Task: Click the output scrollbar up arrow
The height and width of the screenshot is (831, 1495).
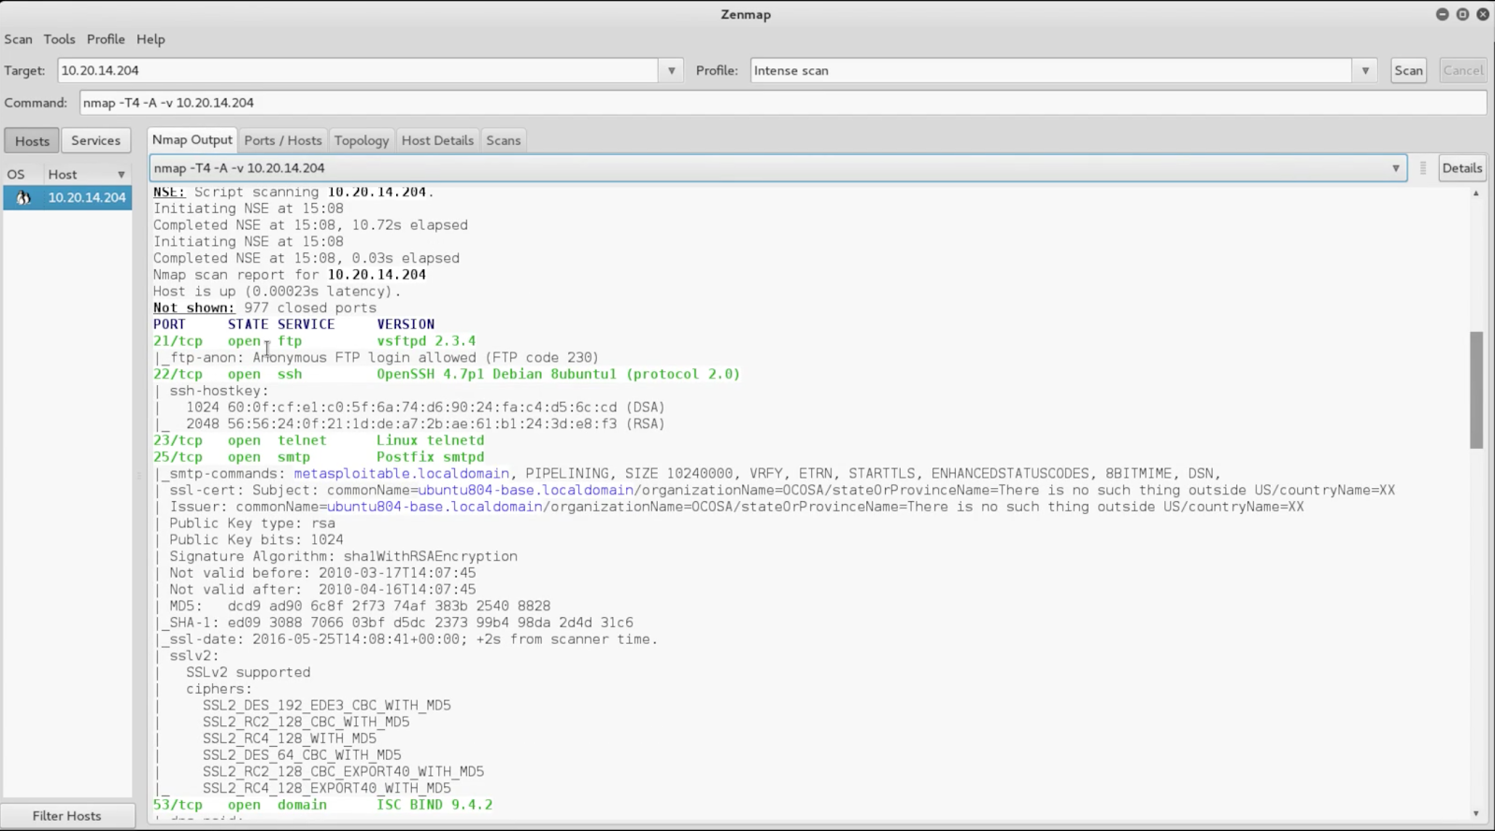Action: click(x=1476, y=193)
